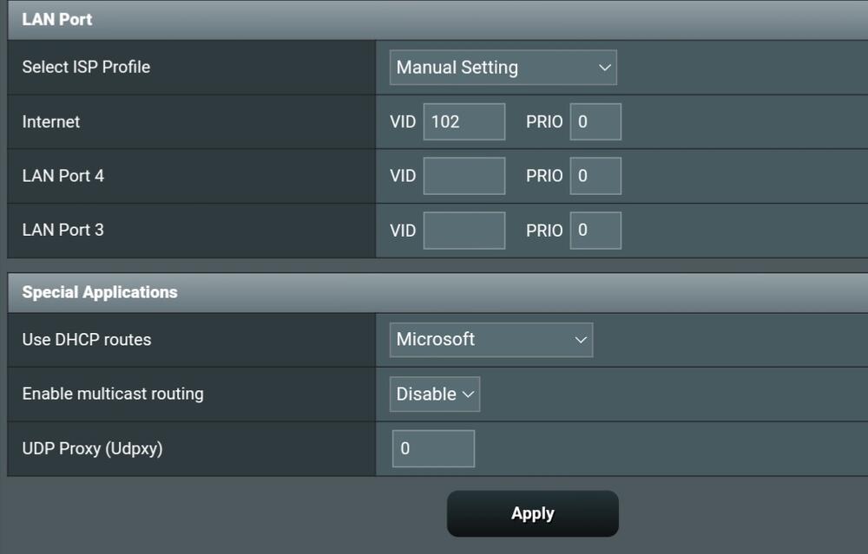Screen dimensions: 868x554
Task: Click the Use DHCP routes label
Action: [x=87, y=340]
